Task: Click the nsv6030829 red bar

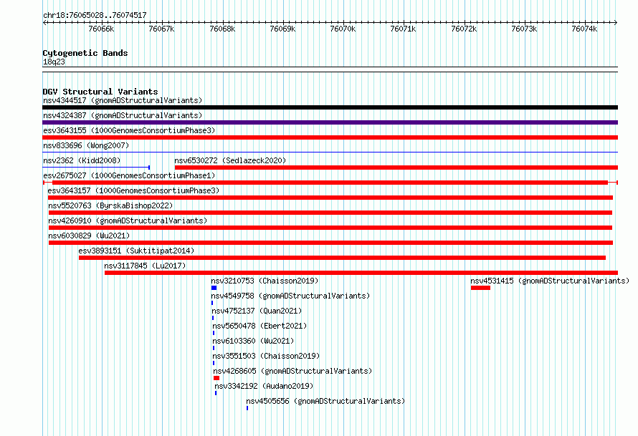Action: (x=330, y=243)
